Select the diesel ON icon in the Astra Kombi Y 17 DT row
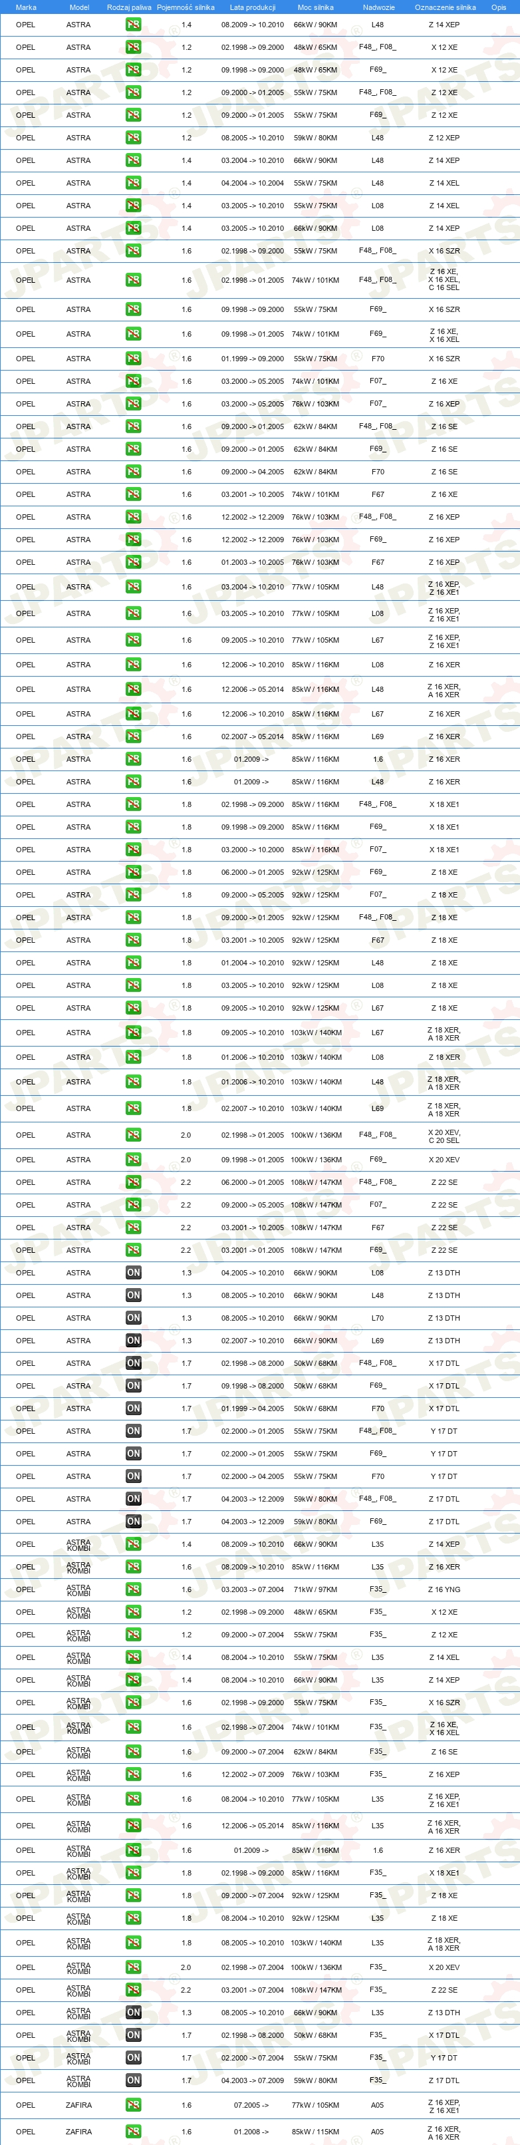This screenshot has height=2145, width=520. pos(133,2057)
